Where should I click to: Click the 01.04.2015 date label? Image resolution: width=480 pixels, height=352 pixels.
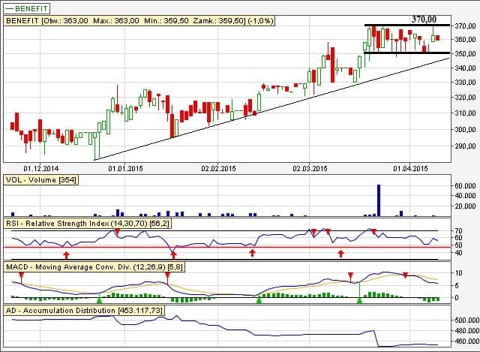coord(410,169)
